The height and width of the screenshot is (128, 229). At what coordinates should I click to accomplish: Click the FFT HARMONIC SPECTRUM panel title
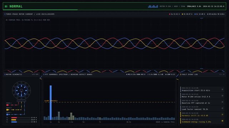(69, 74)
